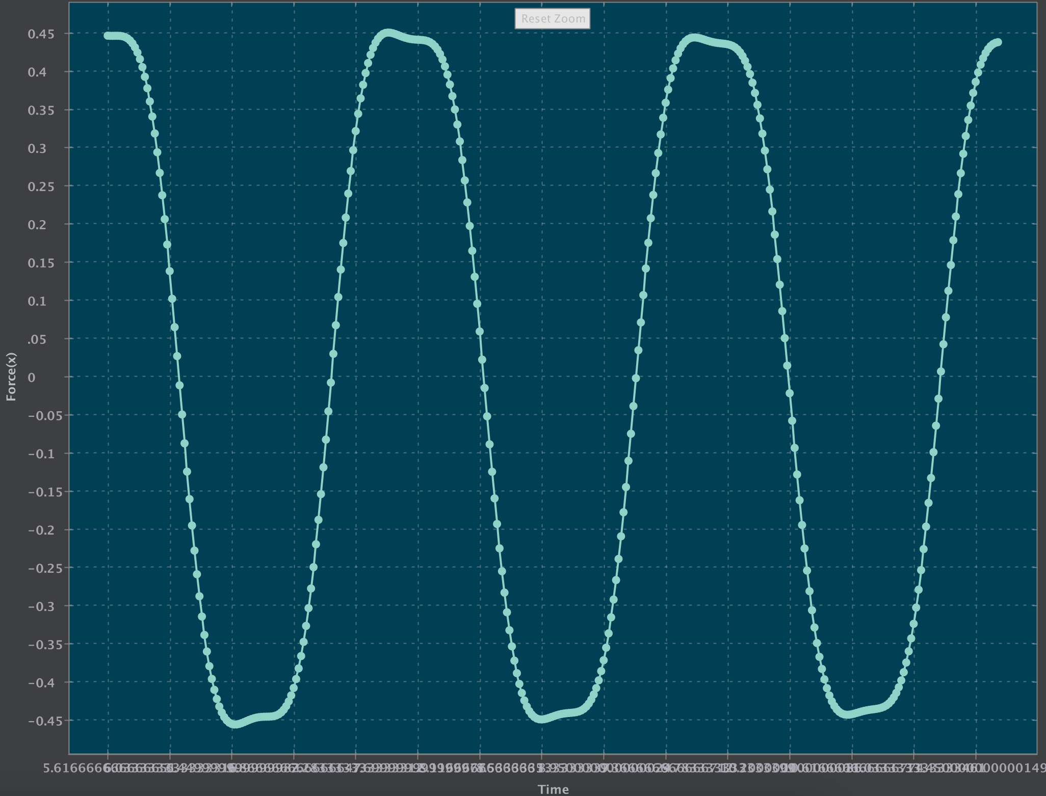1046x796 pixels.
Task: Click the Time x-axis title
Action: click(x=553, y=789)
